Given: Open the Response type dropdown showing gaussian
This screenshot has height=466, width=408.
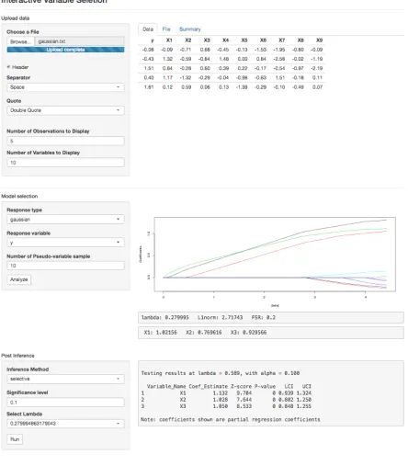Looking at the screenshot, I should pos(65,220).
